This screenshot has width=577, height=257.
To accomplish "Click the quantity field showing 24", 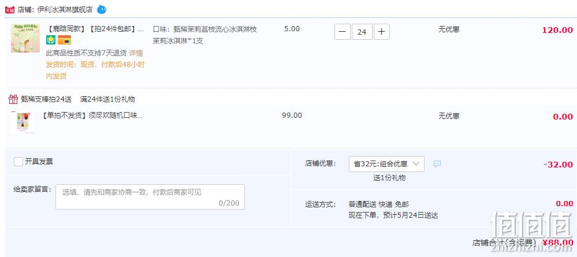I will (x=362, y=32).
